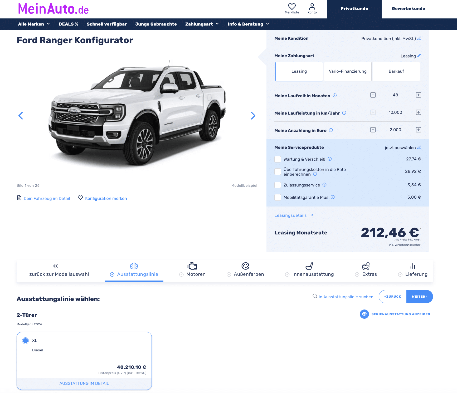Viewport: 457px width, 393px height.
Task: Show previous vehicle image arrow
Action: click(x=21, y=116)
